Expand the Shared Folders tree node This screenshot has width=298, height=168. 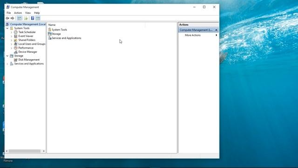(11, 40)
